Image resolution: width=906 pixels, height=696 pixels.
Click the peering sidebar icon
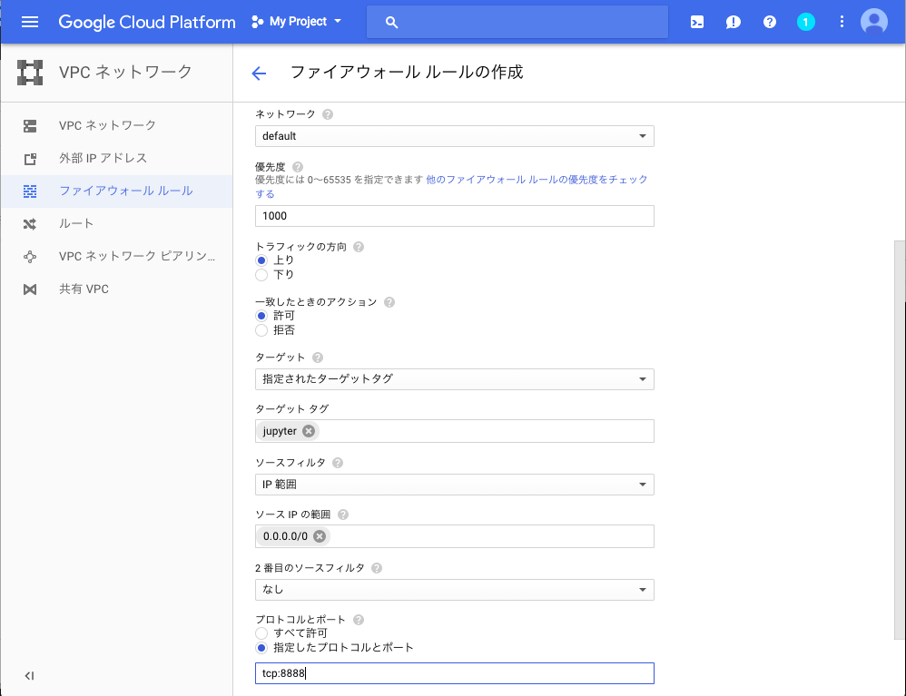(30, 257)
